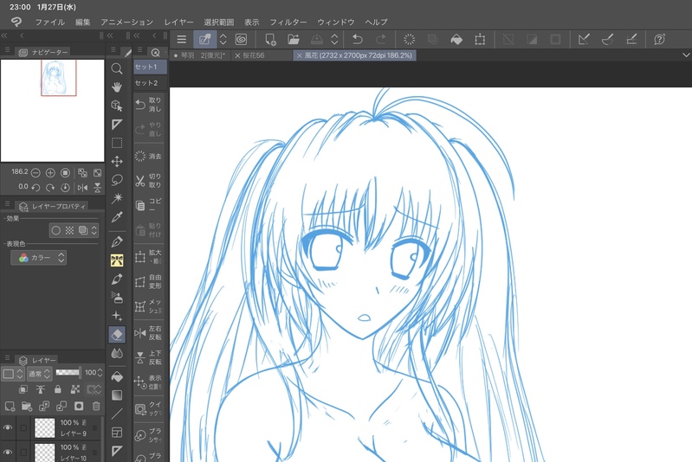Select the Gradient tool

tap(117, 395)
